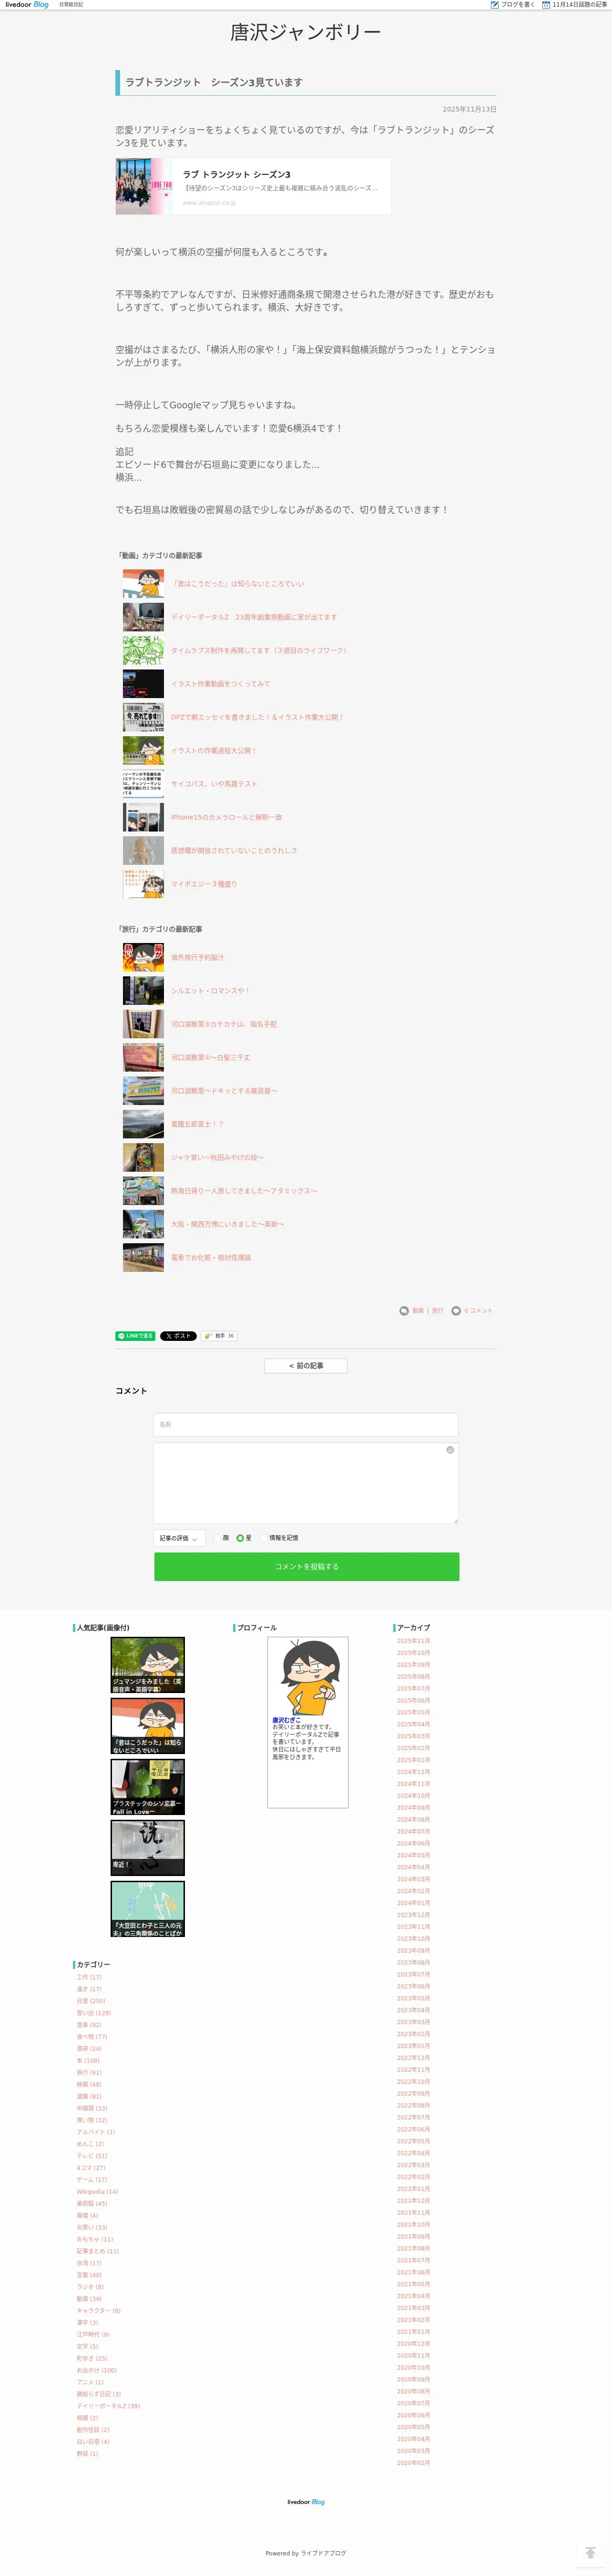
Task: Open the 思い出 (129) category
Action: pyautogui.click(x=94, y=2013)
